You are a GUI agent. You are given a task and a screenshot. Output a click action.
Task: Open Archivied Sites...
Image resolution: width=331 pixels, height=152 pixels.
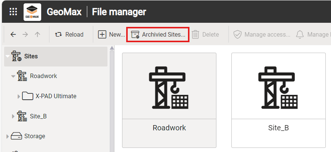click(158, 34)
